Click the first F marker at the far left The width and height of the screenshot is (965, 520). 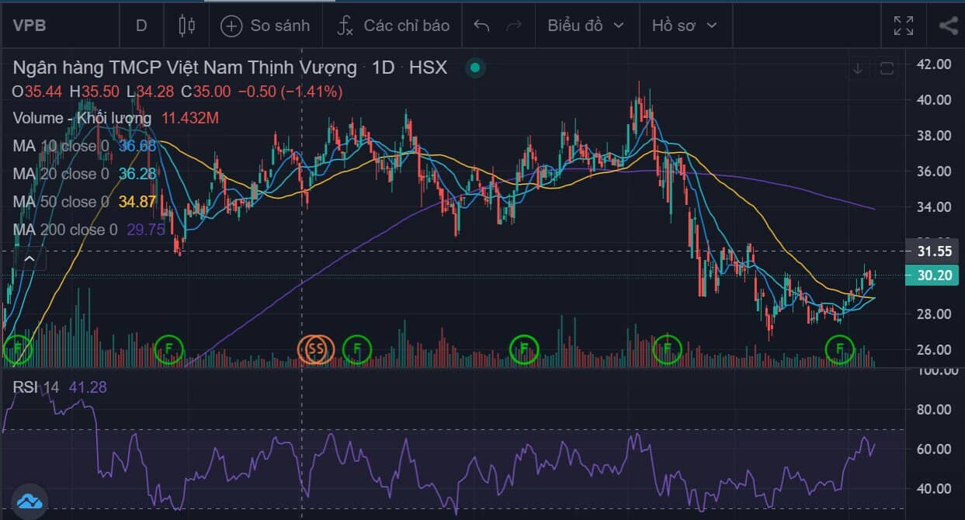(x=17, y=350)
